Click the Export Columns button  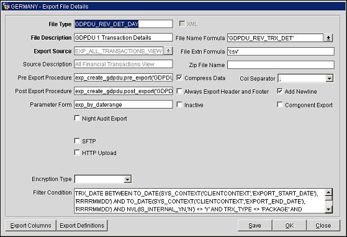[x=30, y=225]
